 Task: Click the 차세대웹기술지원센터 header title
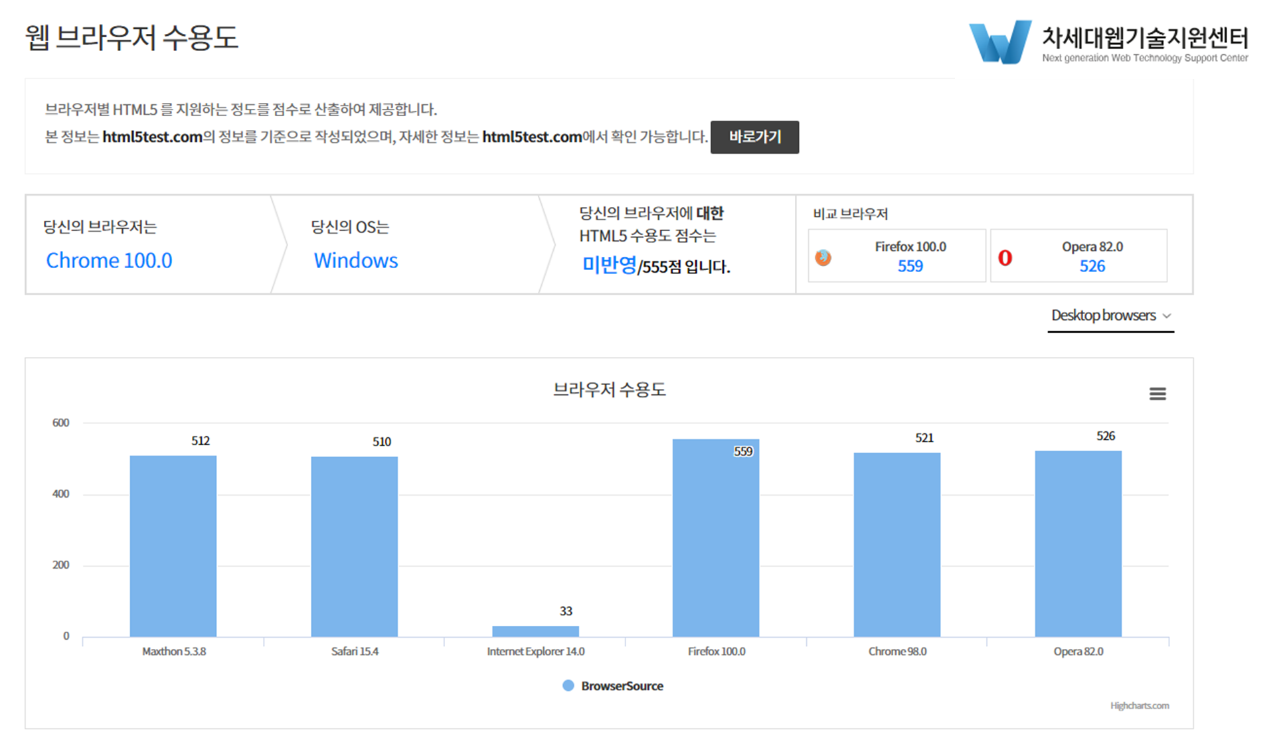tap(1144, 37)
